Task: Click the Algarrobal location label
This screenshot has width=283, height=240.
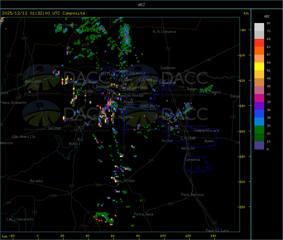Action: click(x=138, y=87)
